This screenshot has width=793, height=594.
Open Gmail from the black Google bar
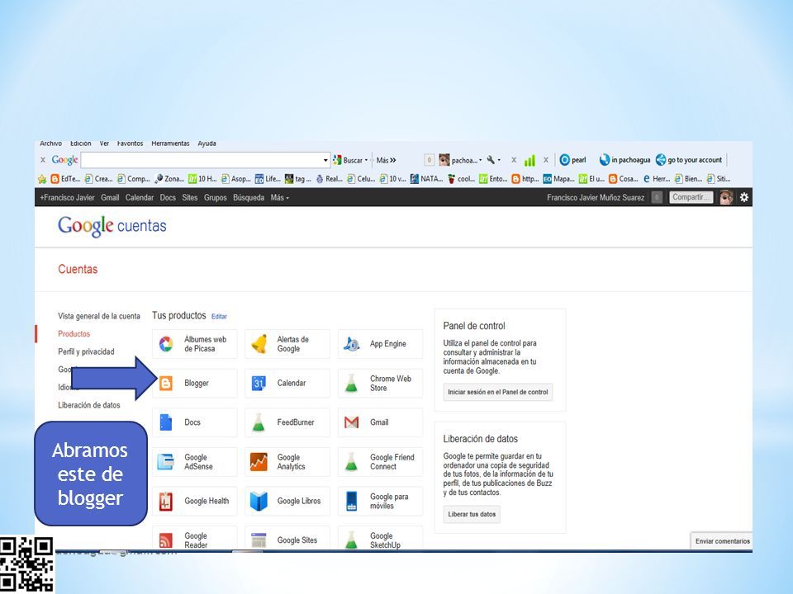pos(110,197)
